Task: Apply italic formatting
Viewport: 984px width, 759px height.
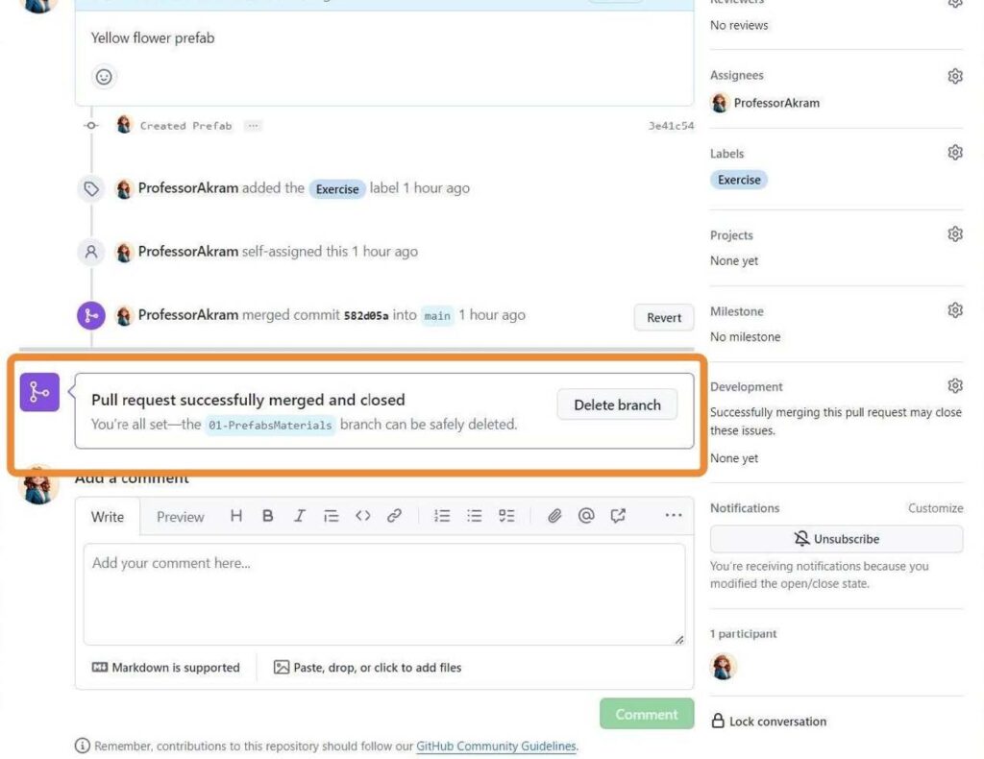Action: 300,516
